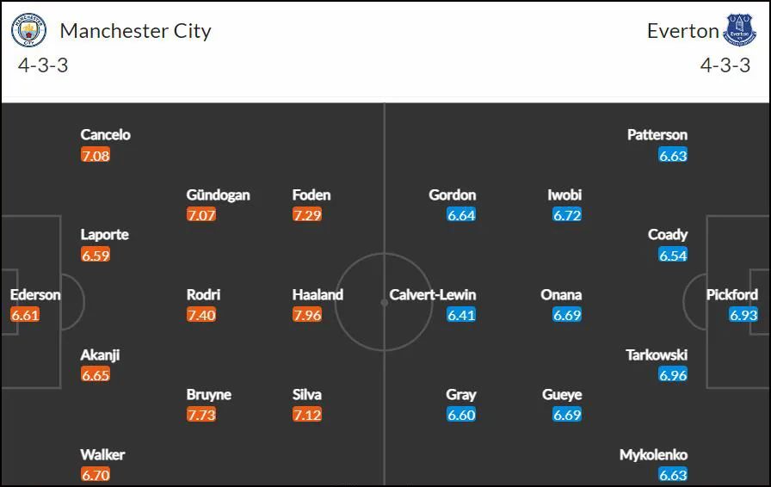Click Ederson's 6.61 goalkeeper rating
The height and width of the screenshot is (487, 771).
(25, 315)
